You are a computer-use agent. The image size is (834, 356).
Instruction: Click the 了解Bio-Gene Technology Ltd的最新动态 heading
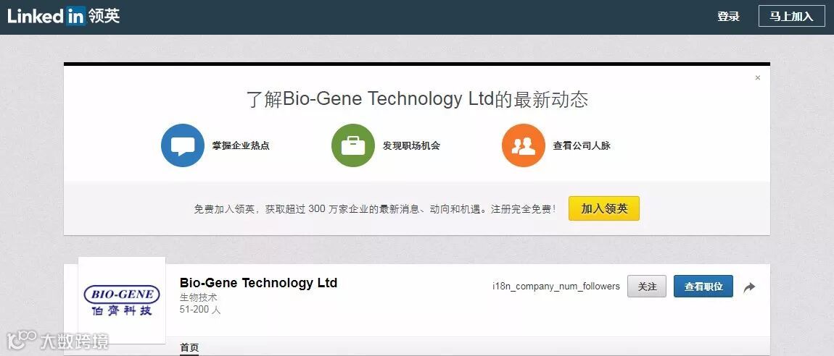click(417, 100)
